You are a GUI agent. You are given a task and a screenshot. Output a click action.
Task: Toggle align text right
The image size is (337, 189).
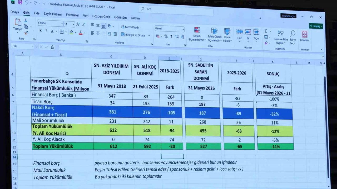pyautogui.click(x=103, y=34)
